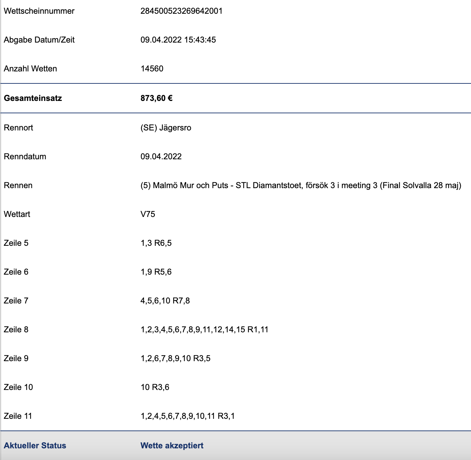
Task: Select ticket number 284500523269642001
Action: 181,11
